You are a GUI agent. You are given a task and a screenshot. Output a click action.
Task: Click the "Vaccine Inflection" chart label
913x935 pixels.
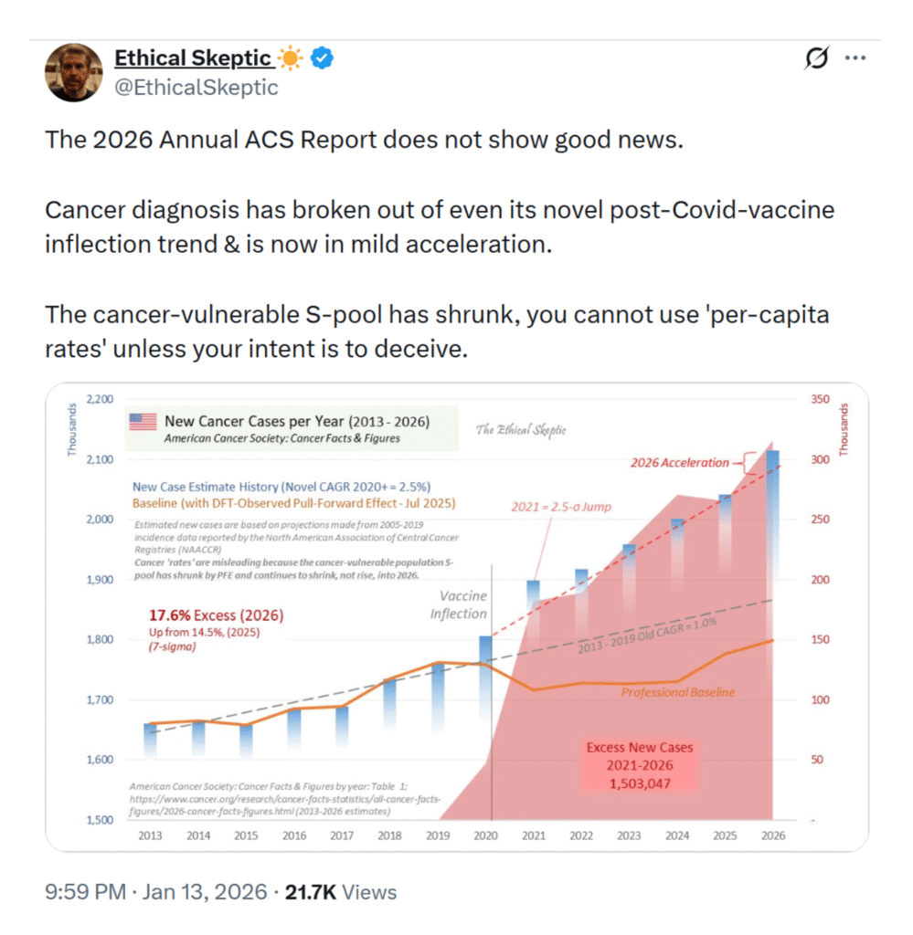(458, 604)
